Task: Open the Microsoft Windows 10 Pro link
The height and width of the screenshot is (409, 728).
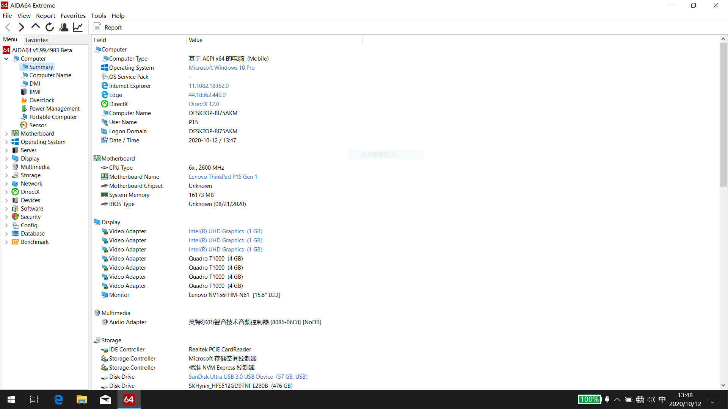Action: [x=221, y=68]
